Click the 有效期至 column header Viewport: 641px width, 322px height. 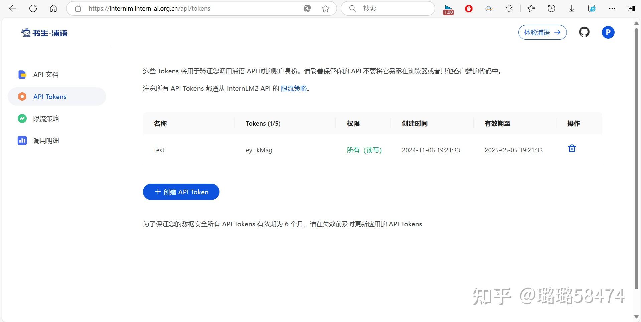tap(497, 124)
